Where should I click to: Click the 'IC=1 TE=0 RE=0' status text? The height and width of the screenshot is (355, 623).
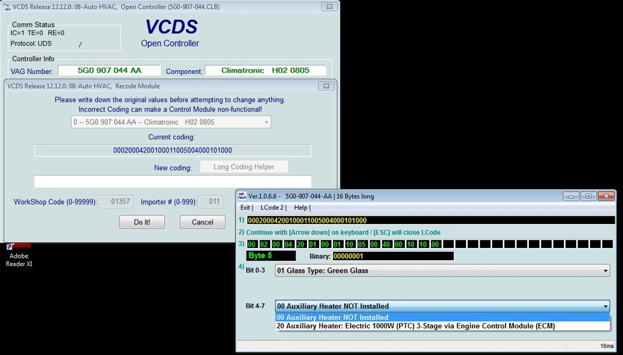pos(38,33)
